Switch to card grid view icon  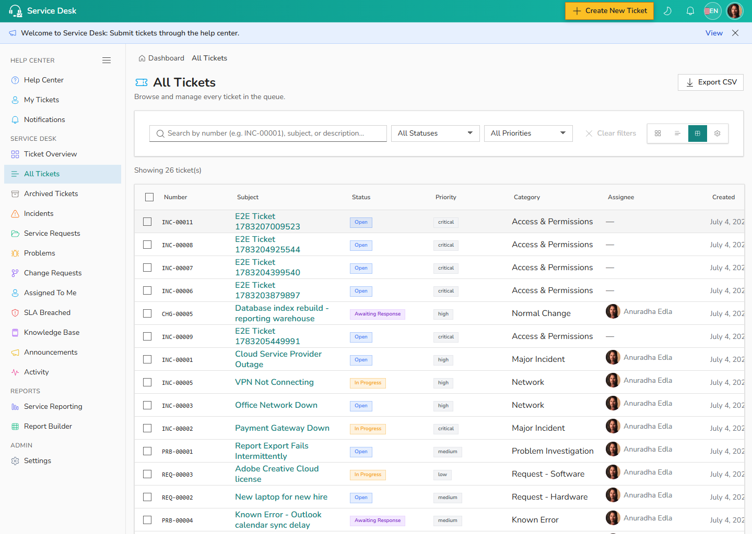click(x=657, y=133)
